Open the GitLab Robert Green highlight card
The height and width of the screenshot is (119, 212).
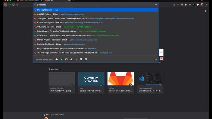pyautogui.click(x=121, y=83)
